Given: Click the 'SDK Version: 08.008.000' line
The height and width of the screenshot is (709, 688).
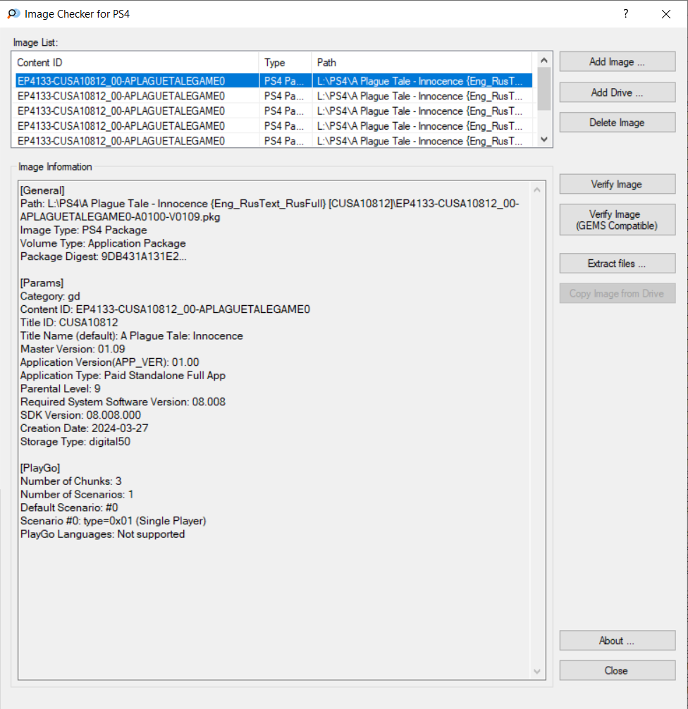Looking at the screenshot, I should pos(80,415).
